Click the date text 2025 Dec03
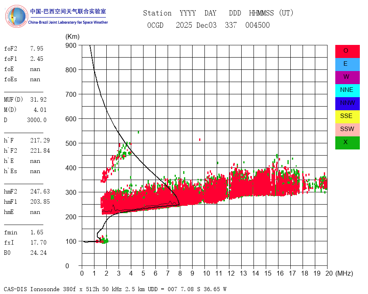The height and width of the screenshot is (294, 368). (196, 25)
